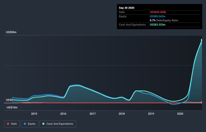The width and height of the screenshot is (206, 132).
Task: Toggle the Cash And Equivalents legend button
Action: 58,124
